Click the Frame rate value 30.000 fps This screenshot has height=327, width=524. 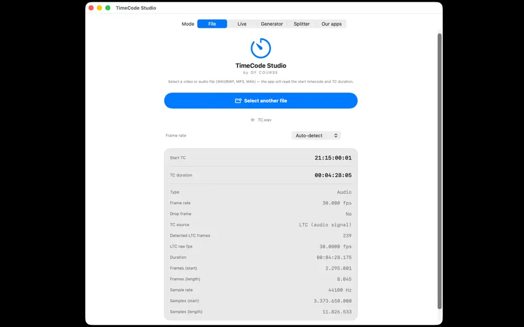click(x=337, y=203)
